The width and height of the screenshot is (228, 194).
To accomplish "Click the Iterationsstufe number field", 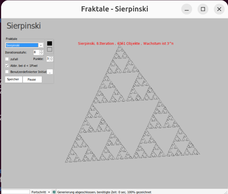I will (36, 52).
